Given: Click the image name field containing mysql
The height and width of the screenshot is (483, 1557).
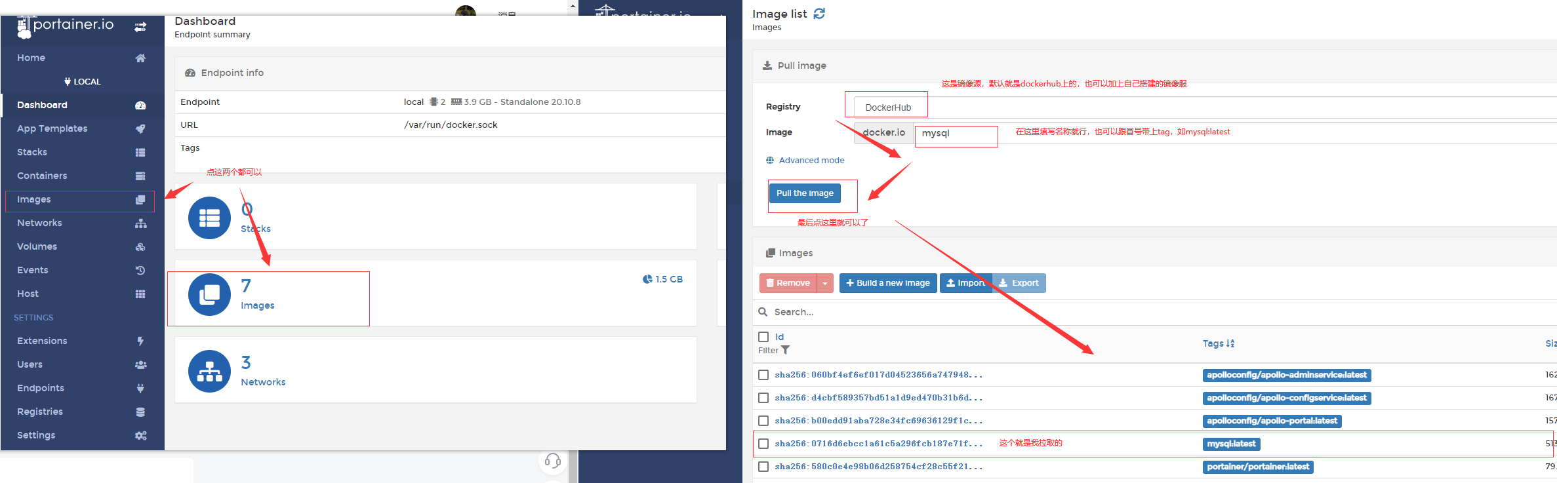Looking at the screenshot, I should click(1236, 133).
